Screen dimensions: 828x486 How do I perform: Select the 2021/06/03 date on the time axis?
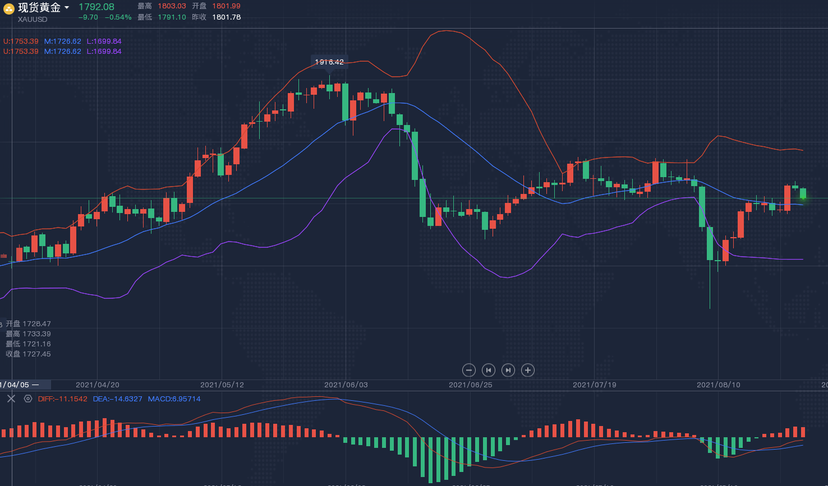346,385
